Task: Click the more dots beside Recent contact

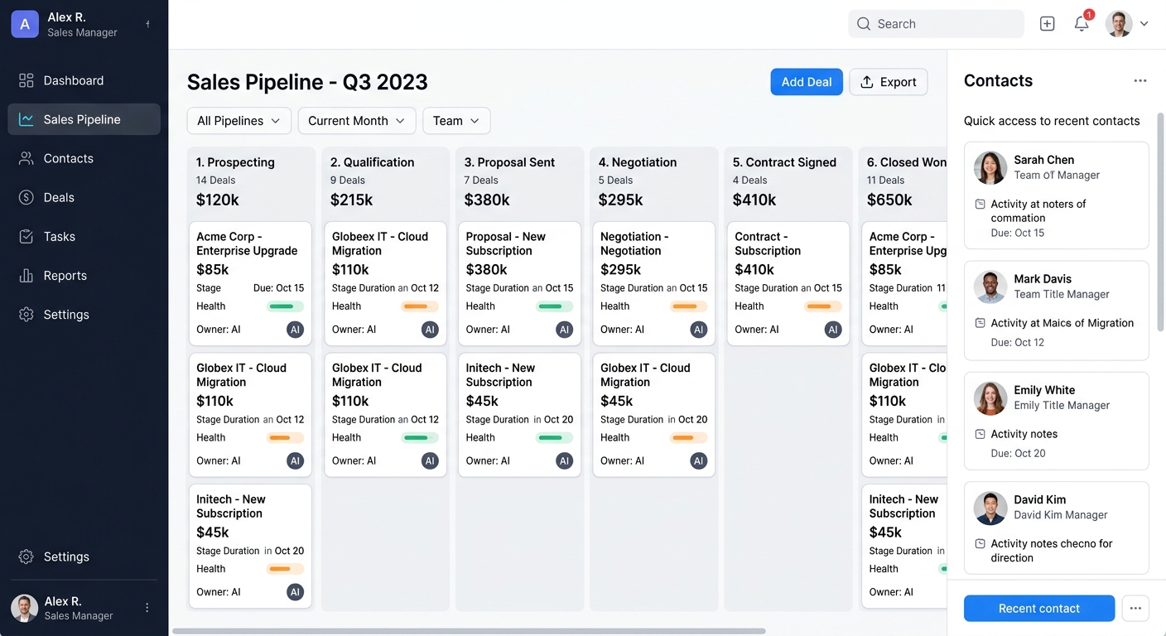Action: click(1135, 608)
